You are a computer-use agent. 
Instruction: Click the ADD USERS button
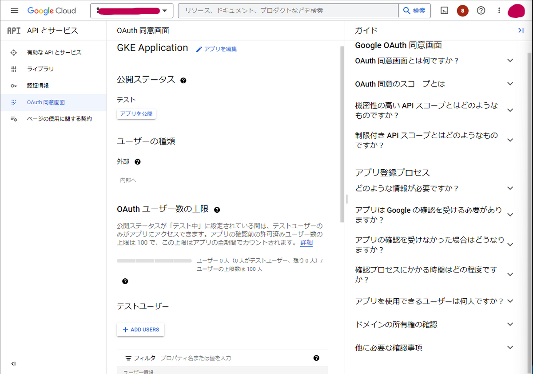pos(140,330)
